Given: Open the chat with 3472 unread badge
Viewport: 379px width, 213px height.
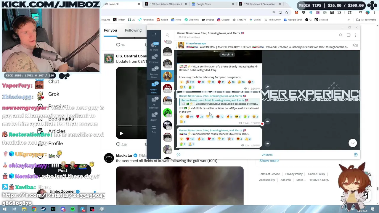Looking at the screenshot, I should (x=167, y=64).
